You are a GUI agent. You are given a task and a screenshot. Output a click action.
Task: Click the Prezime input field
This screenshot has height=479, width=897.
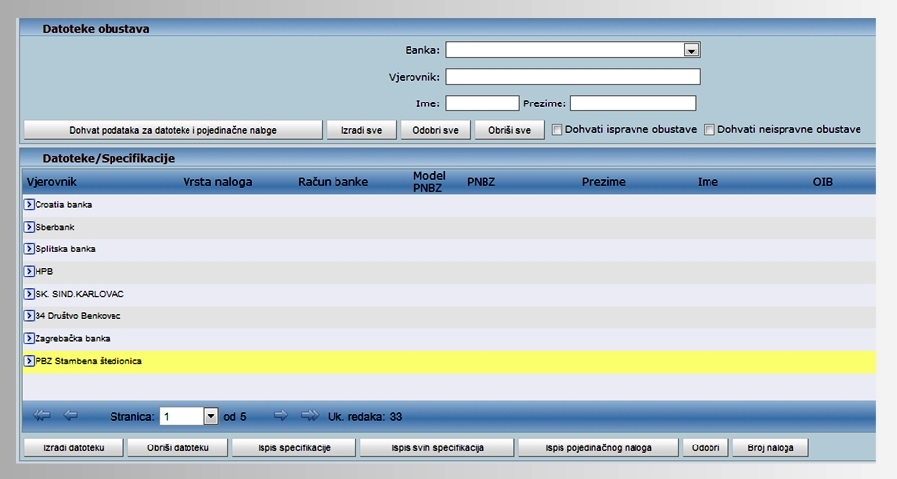[633, 103]
